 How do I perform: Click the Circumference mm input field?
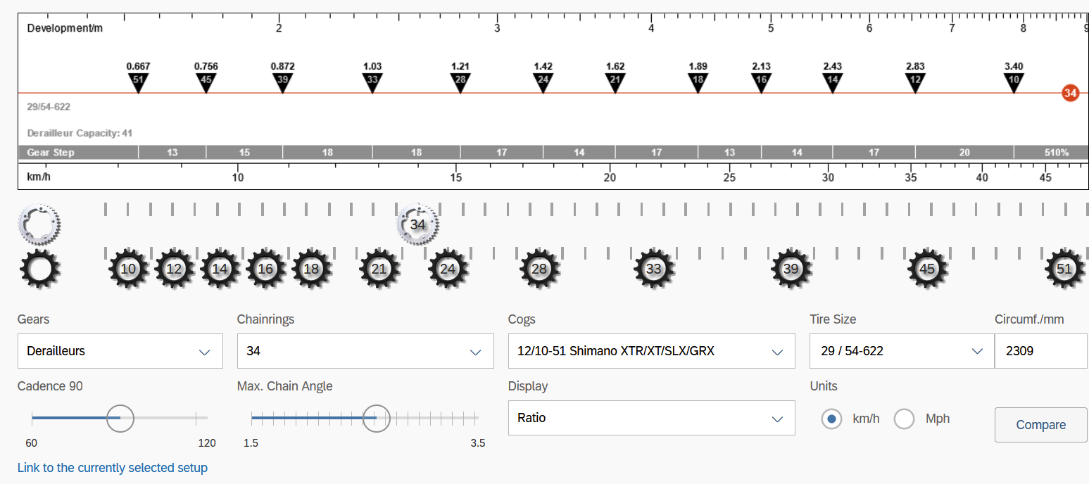point(1040,351)
